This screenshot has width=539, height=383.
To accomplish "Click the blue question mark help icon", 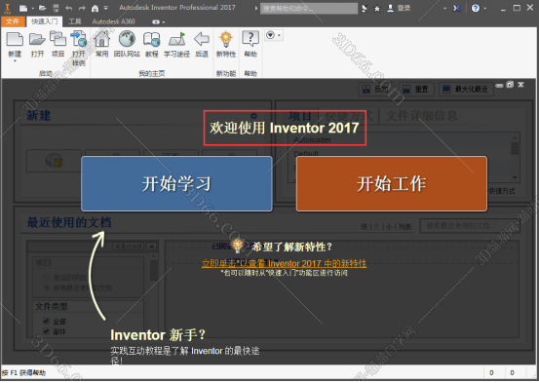I will (x=476, y=8).
